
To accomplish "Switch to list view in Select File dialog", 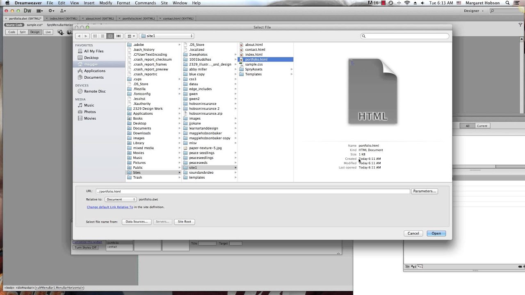I will (103, 36).
